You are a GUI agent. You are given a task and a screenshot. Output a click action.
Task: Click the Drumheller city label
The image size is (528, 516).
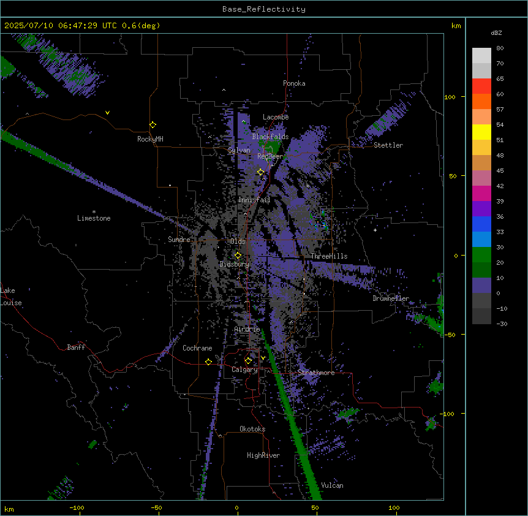[391, 298]
